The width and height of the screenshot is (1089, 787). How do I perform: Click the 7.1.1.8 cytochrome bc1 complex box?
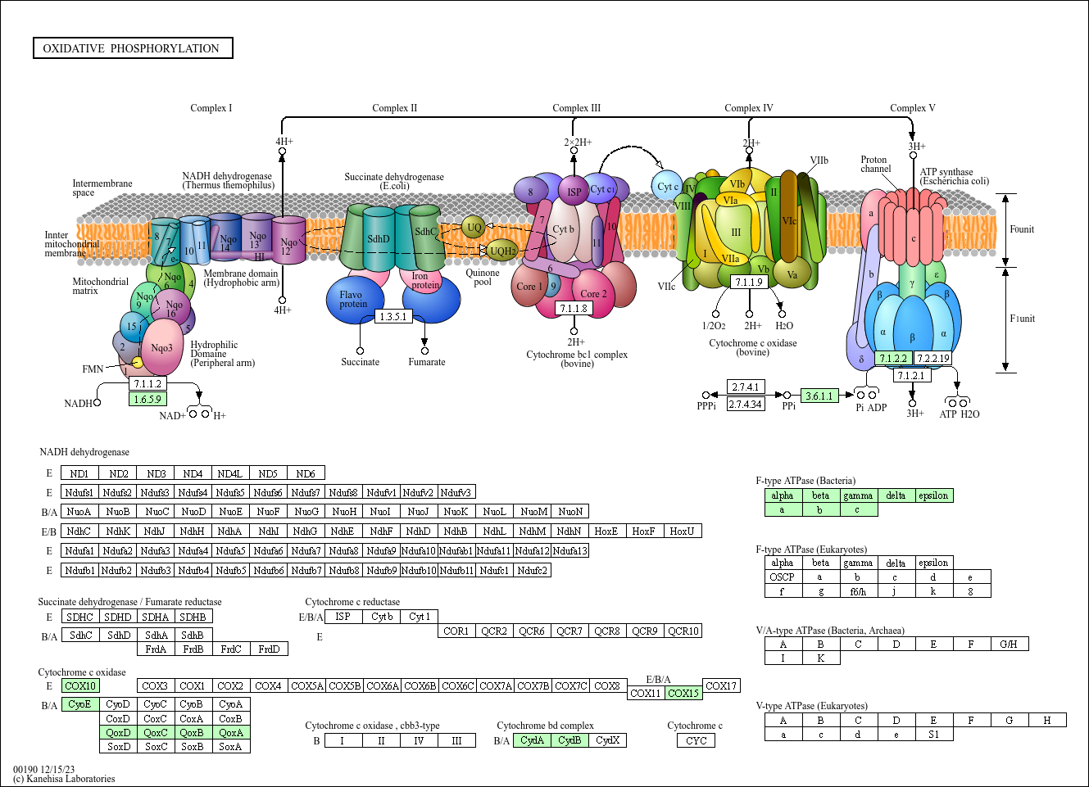(574, 309)
